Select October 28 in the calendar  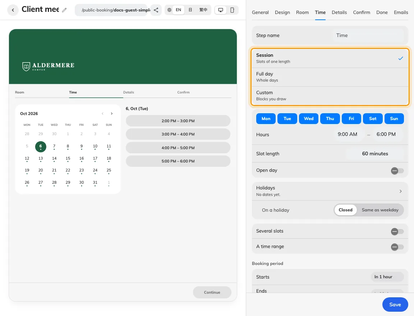tap(54, 183)
